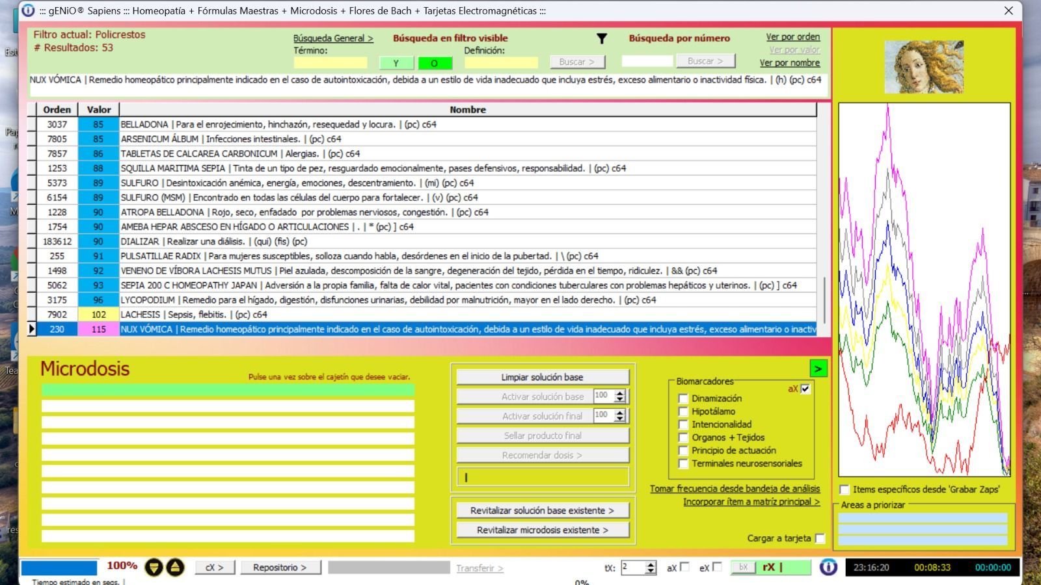Click the app logo icon in title bar

tap(28, 10)
